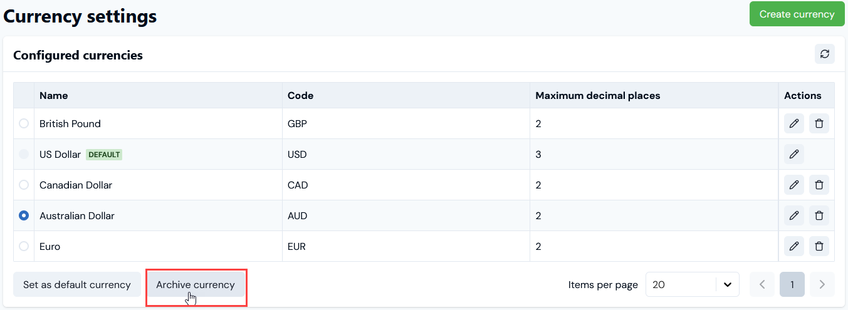Delete the British Pound currency
Image resolution: width=848 pixels, height=310 pixels.
point(819,124)
